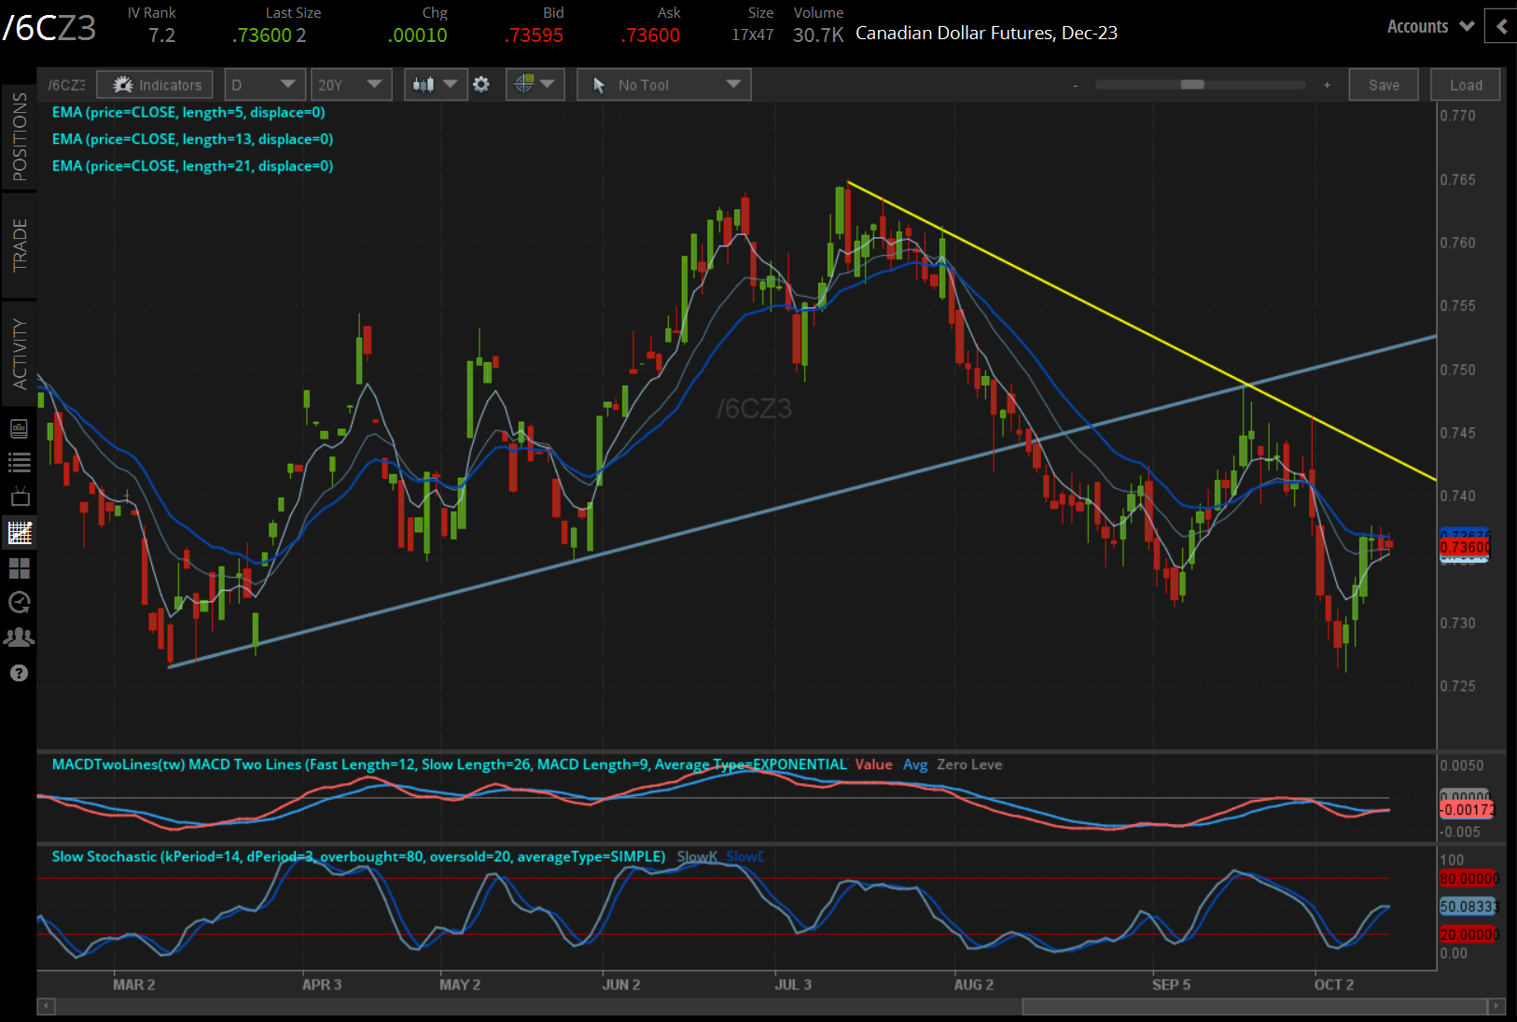Expand the 20Y range dropdown

click(x=351, y=85)
